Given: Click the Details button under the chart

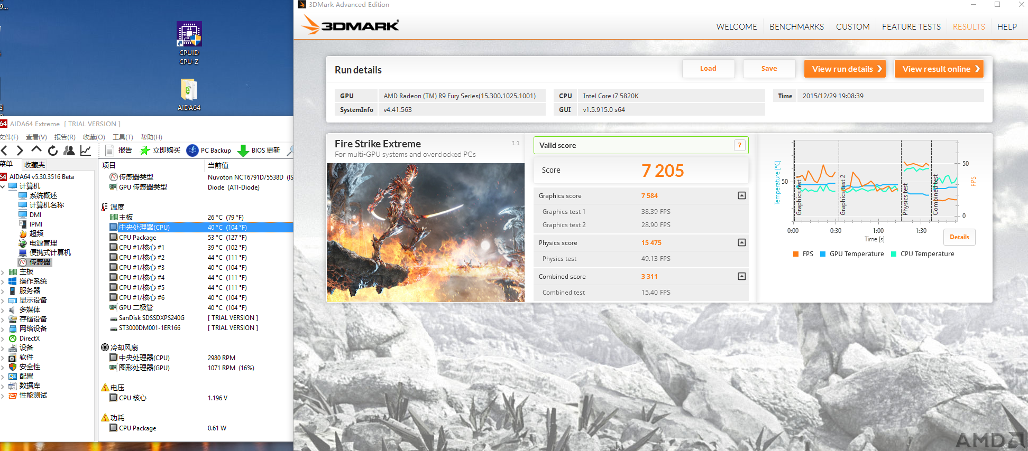Looking at the screenshot, I should coord(959,237).
